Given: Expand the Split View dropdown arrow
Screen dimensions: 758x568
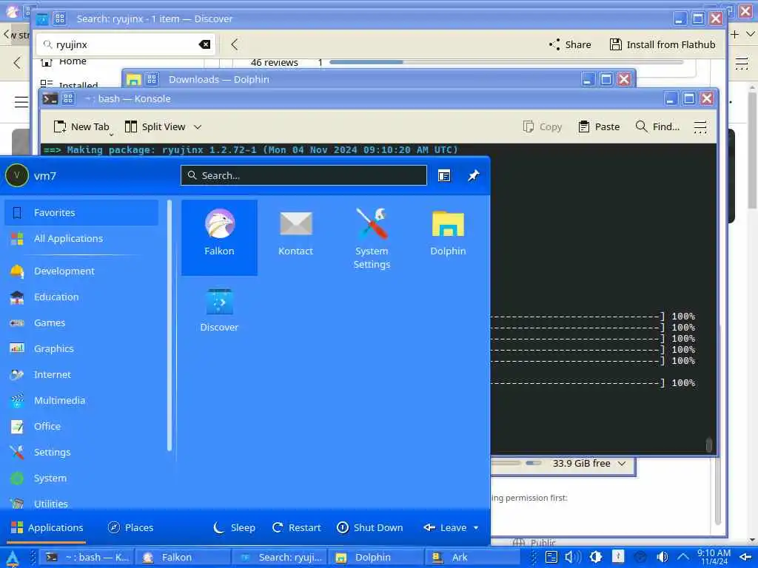Looking at the screenshot, I should [198, 126].
